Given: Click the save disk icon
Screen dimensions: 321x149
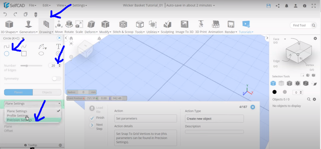Looking at the screenshot, I should point(269,6).
